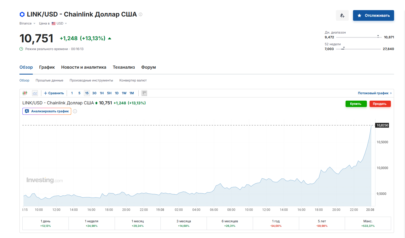
Task: Click the Сравнить button in chart toolbar
Action: pyautogui.click(x=54, y=93)
